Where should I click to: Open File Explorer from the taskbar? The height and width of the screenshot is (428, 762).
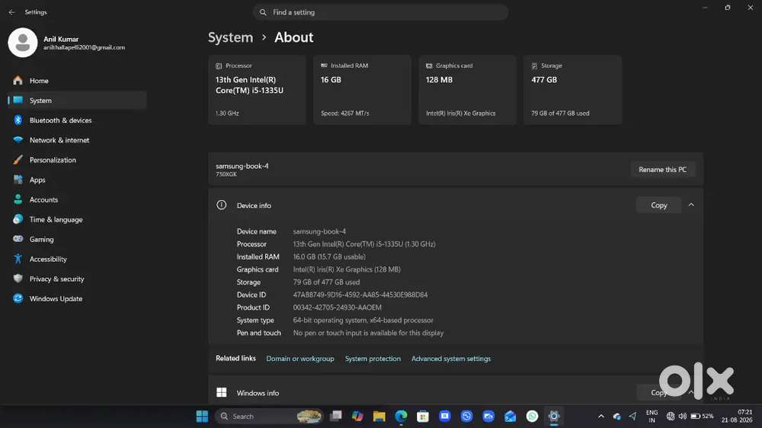coord(379,417)
